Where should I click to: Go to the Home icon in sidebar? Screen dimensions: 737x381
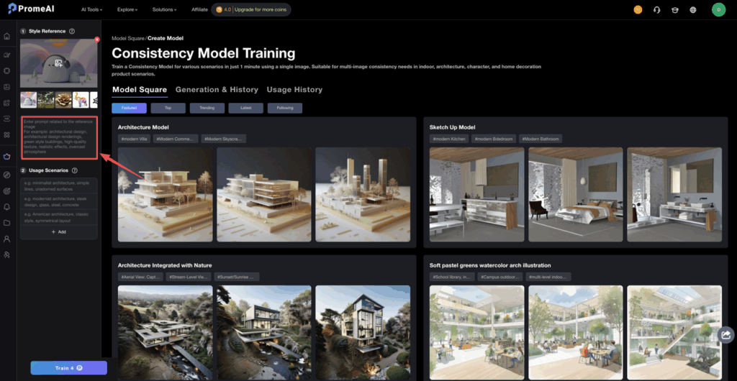[x=6, y=36]
